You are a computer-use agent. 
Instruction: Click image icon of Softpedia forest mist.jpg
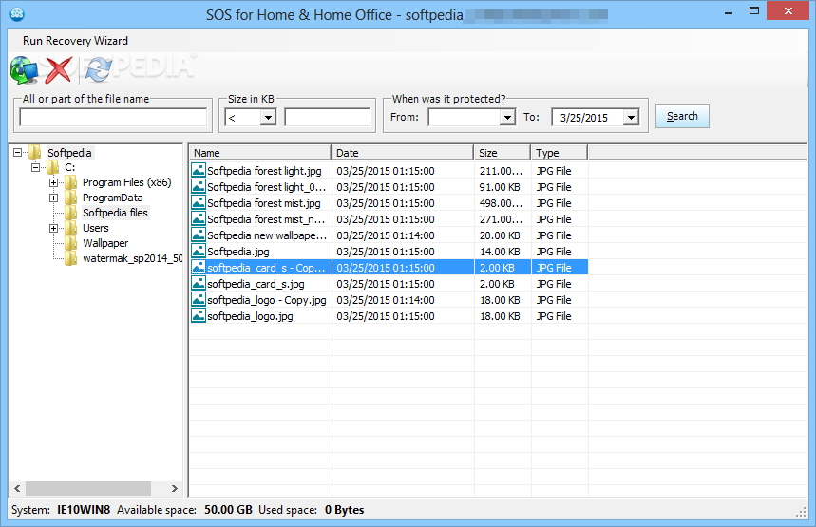199,203
